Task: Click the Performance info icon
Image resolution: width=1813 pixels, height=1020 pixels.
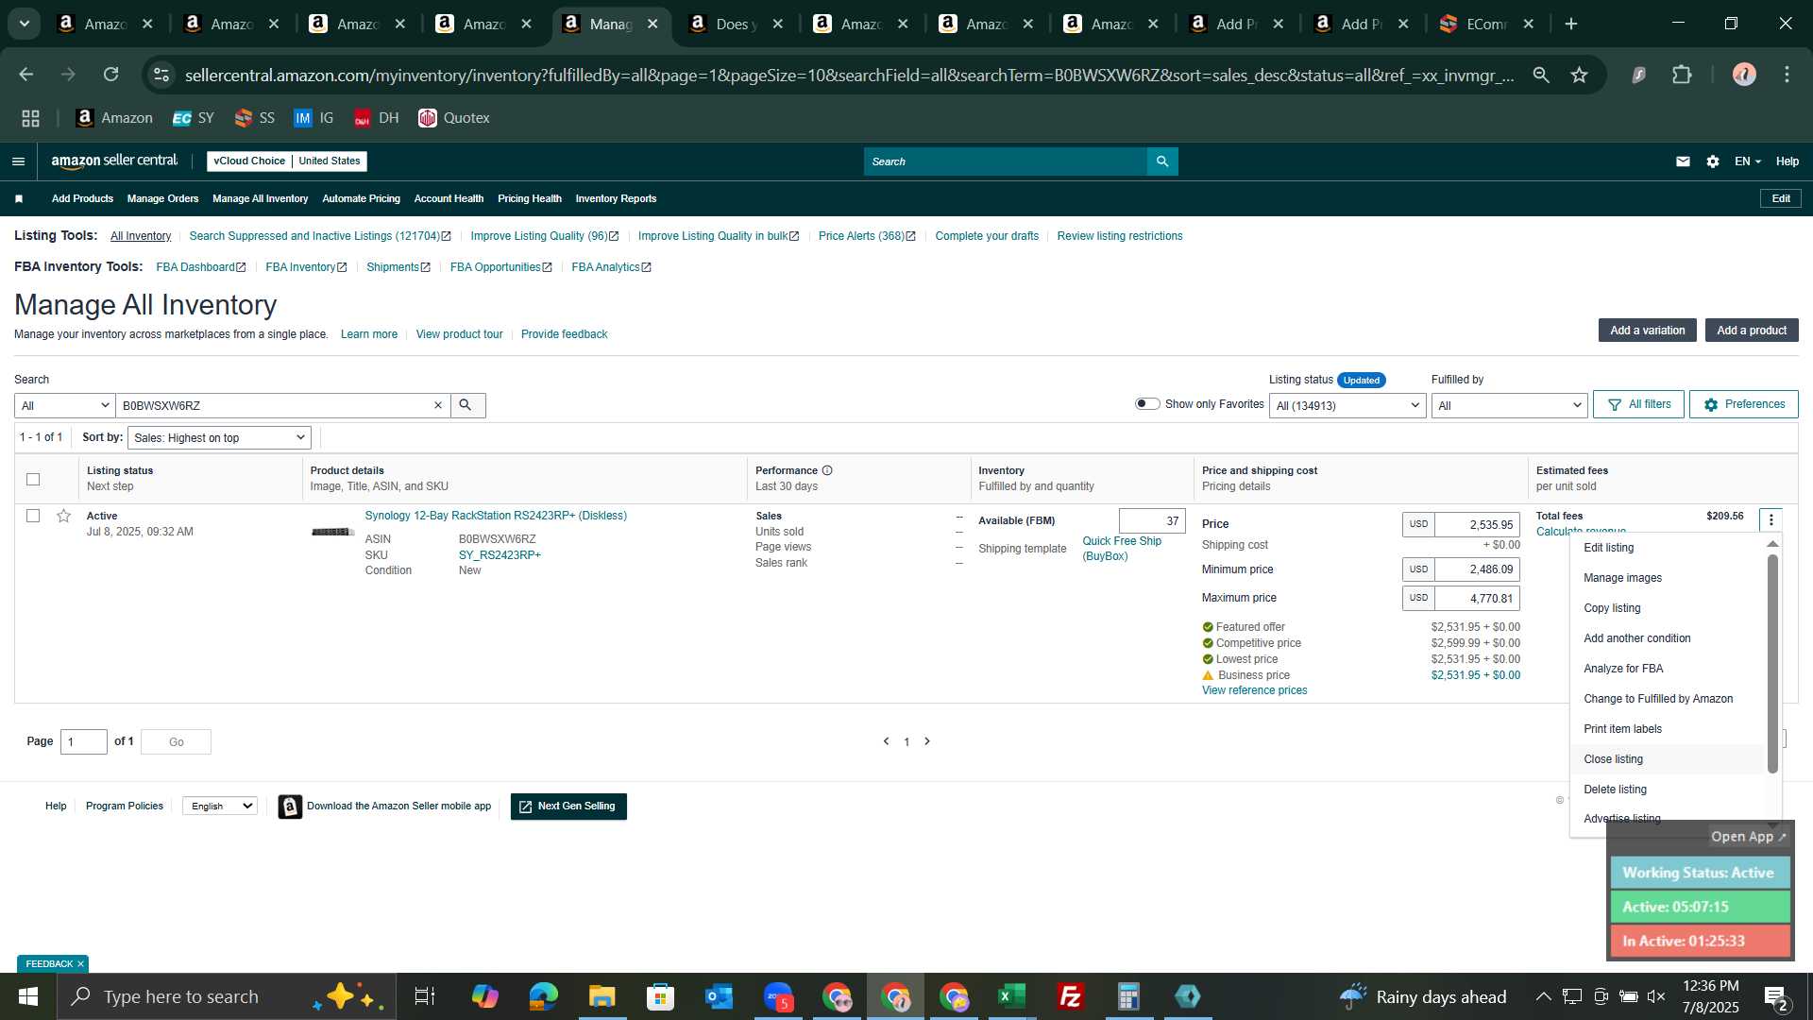Action: pyautogui.click(x=827, y=470)
